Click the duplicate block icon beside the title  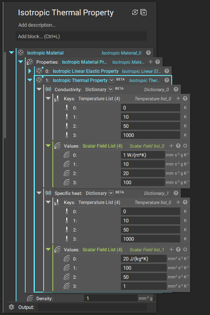(143, 13)
